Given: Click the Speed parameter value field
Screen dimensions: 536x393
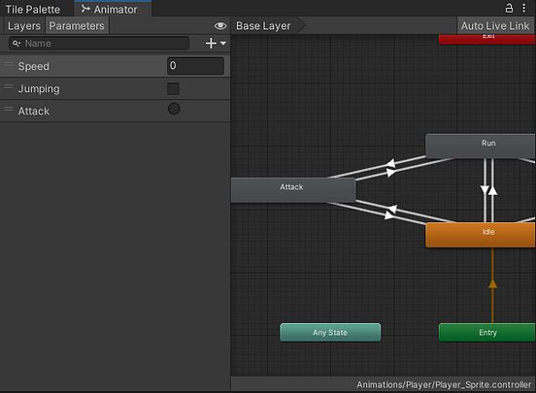Looking at the screenshot, I should pos(195,66).
